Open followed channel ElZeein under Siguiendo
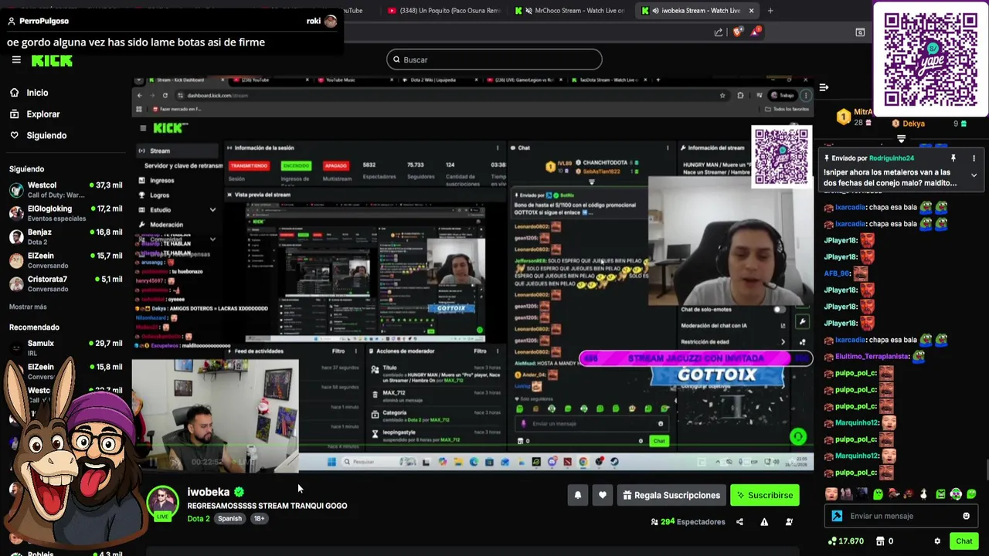Viewport: 989px width, 556px height. pyautogui.click(x=66, y=260)
